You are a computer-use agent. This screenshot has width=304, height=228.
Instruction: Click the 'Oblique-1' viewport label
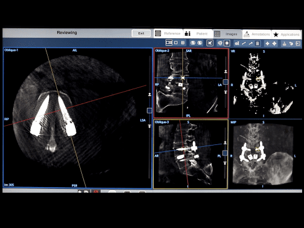[11, 50]
